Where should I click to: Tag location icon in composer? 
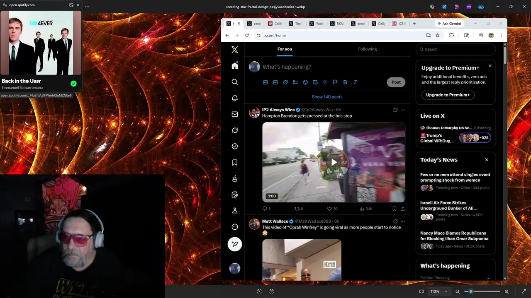click(x=325, y=82)
